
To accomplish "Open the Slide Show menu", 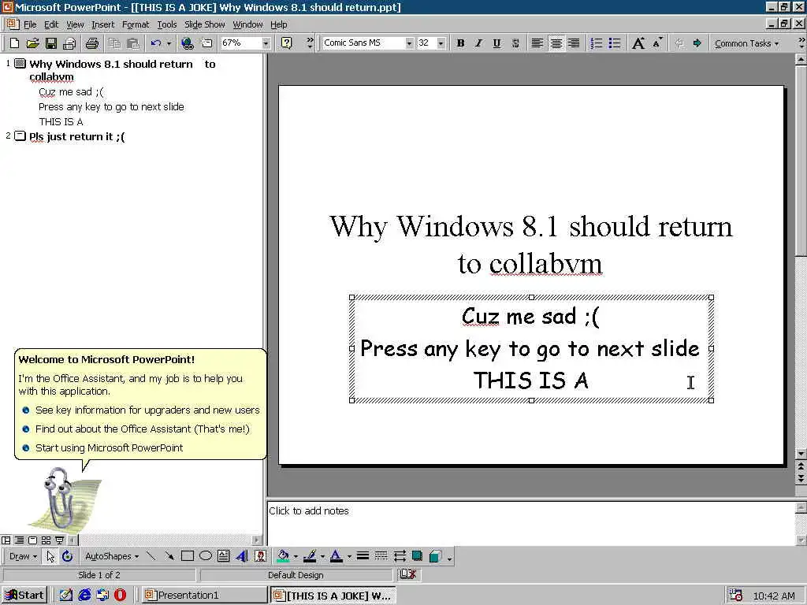I will click(204, 24).
